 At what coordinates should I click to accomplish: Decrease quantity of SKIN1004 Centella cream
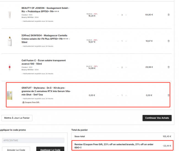[x=118, y=41]
